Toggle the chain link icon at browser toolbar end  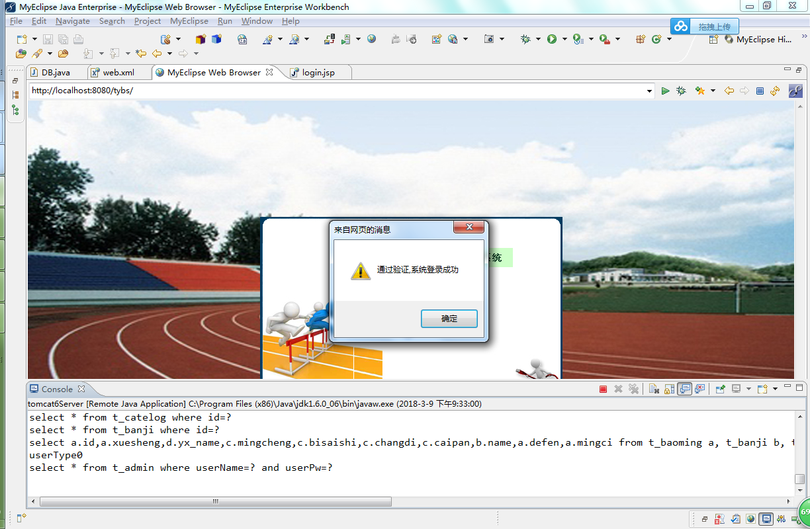[795, 91]
